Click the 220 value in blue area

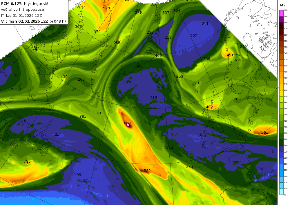[127, 82]
